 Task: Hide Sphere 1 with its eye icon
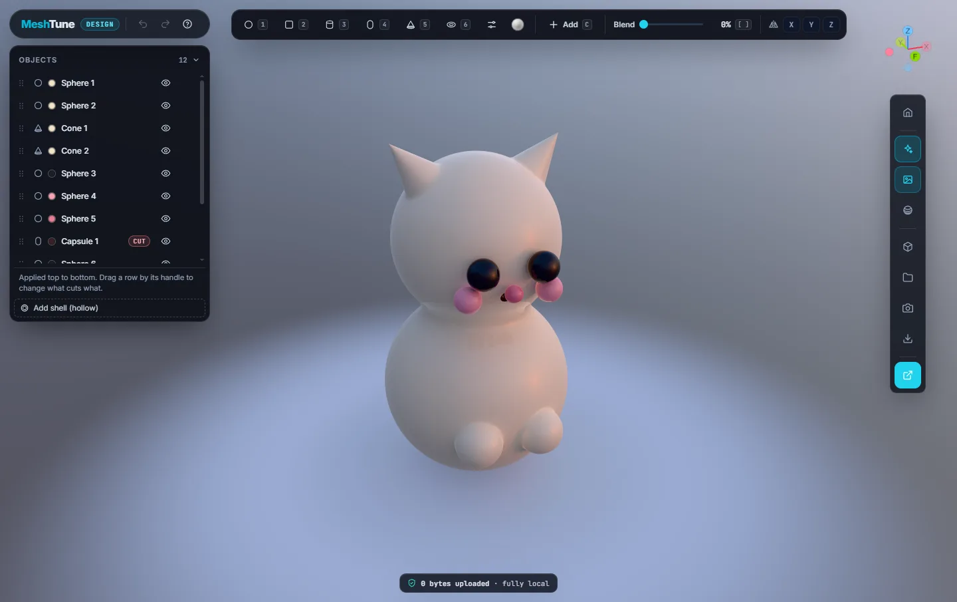pos(166,83)
